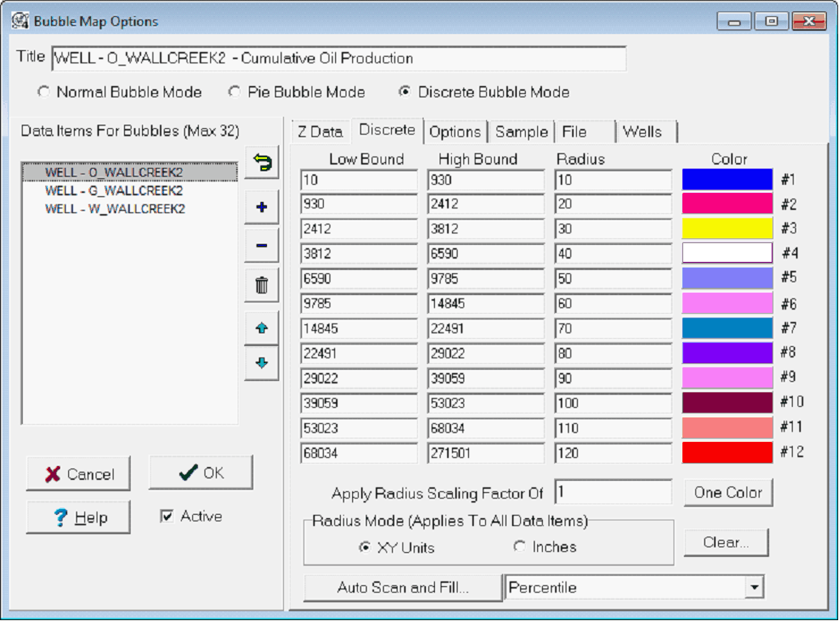Remove a data item with minus icon
This screenshot has width=839, height=621.
click(x=261, y=246)
